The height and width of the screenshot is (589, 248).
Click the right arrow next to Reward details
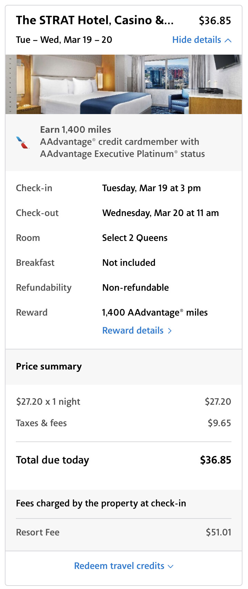tap(170, 331)
